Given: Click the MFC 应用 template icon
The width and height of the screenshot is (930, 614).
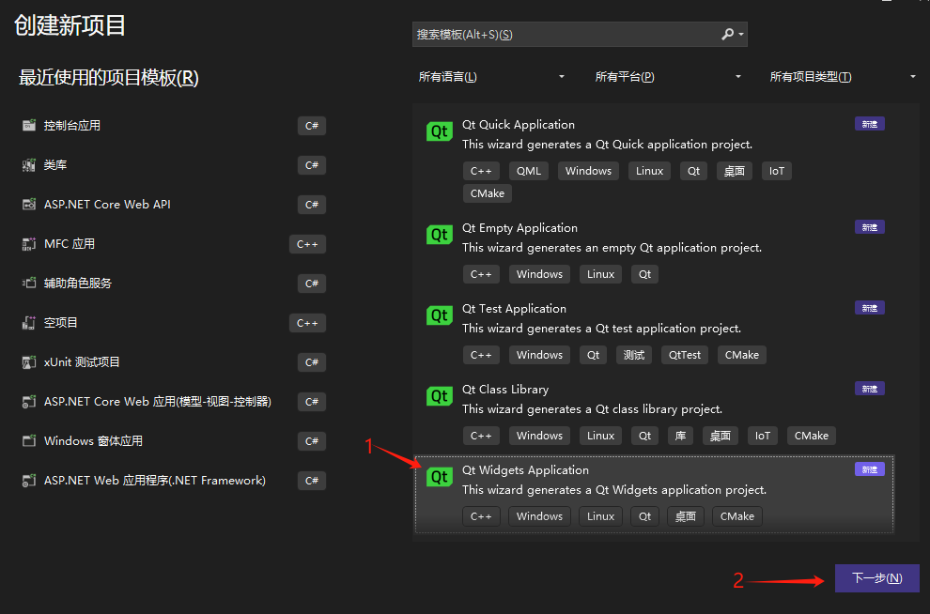Looking at the screenshot, I should coord(28,243).
